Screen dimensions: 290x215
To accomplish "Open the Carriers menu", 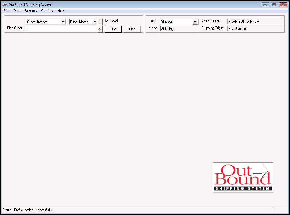I will coord(47,11).
